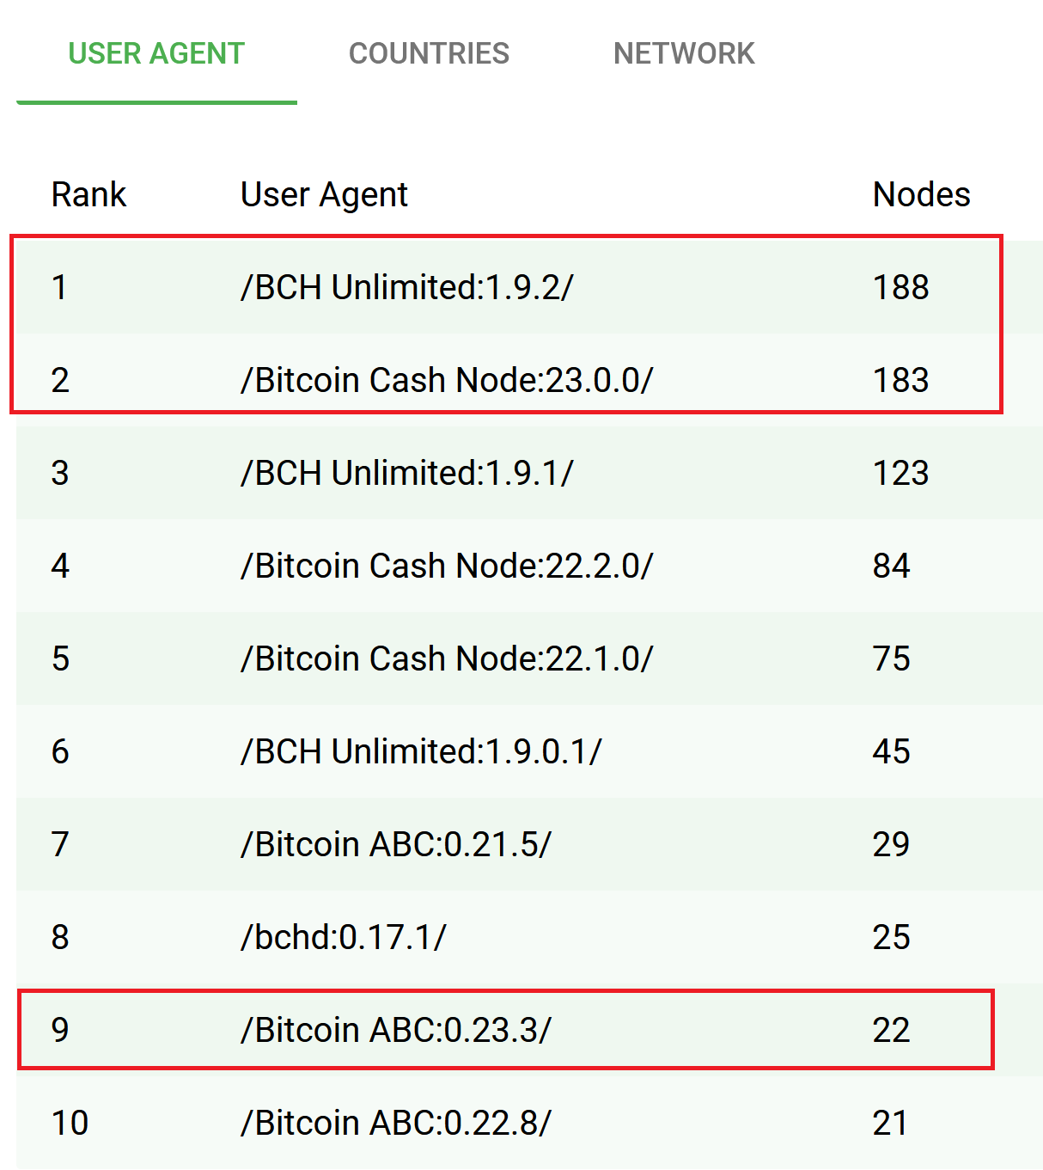
Task: Click the User Agent column header
Action: coord(324,195)
